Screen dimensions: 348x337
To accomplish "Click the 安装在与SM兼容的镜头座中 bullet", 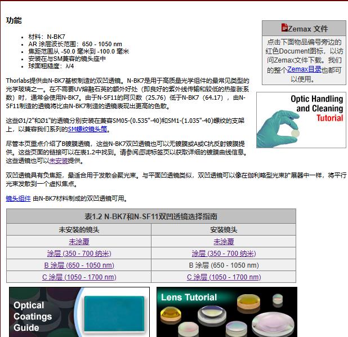I will click(67, 59).
